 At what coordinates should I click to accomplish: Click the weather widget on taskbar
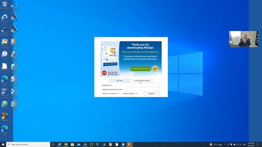coord(216,145)
